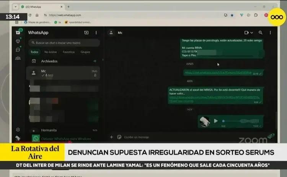Open WhatsApp settings gear icon
Screen dimensions: 287x177
[18, 130]
